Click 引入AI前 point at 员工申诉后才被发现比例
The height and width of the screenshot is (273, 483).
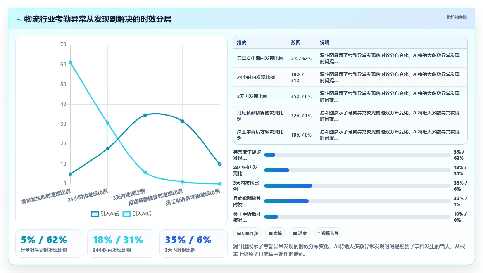tap(220, 164)
